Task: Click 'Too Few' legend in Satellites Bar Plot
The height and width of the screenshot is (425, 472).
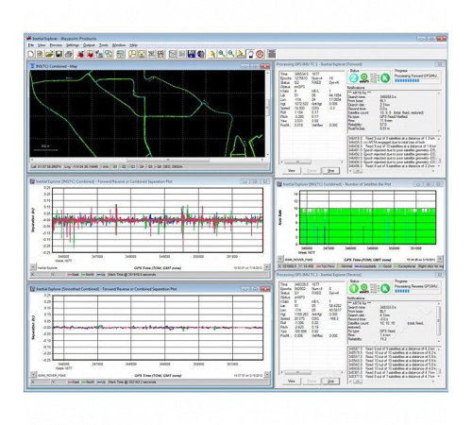Action: (x=326, y=266)
